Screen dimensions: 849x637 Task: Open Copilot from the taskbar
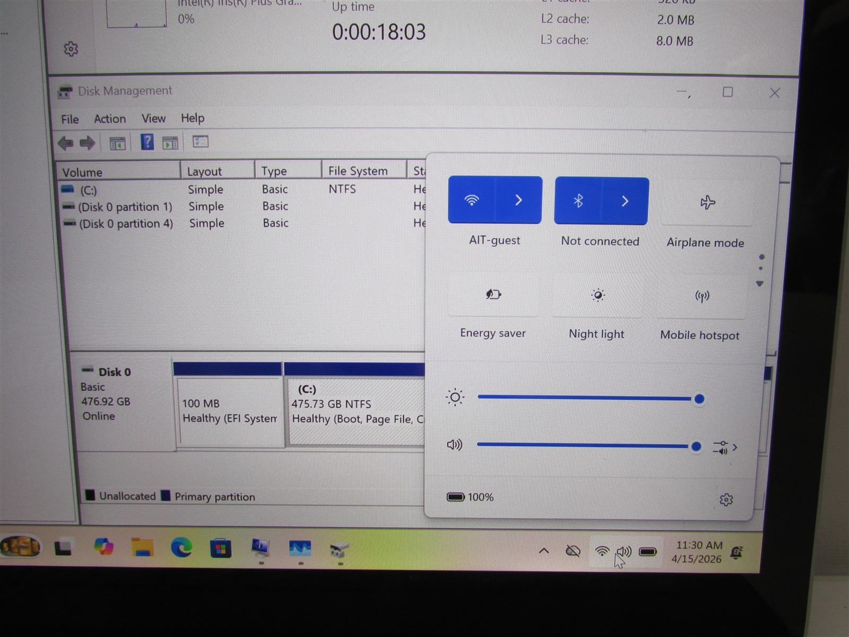(103, 546)
